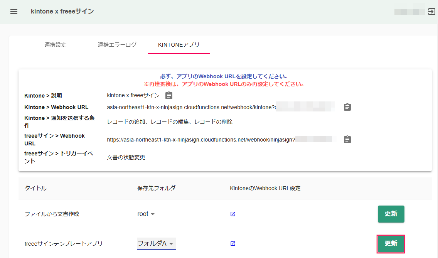This screenshot has width=438, height=258.
Task: Copy the freeeサイン Webhook URL
Action: point(347,139)
